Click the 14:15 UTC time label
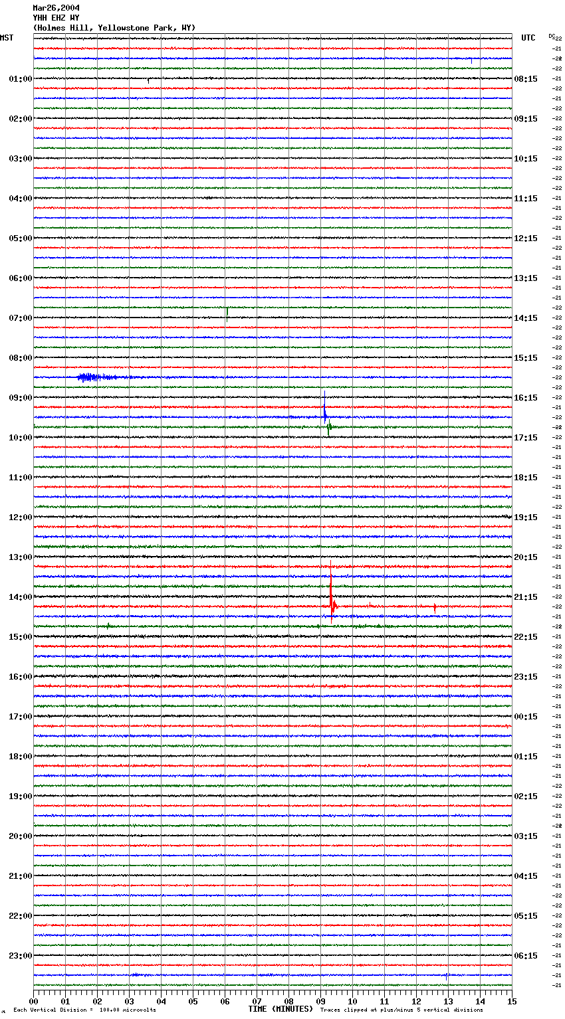This screenshot has width=565, height=1019. tap(526, 318)
